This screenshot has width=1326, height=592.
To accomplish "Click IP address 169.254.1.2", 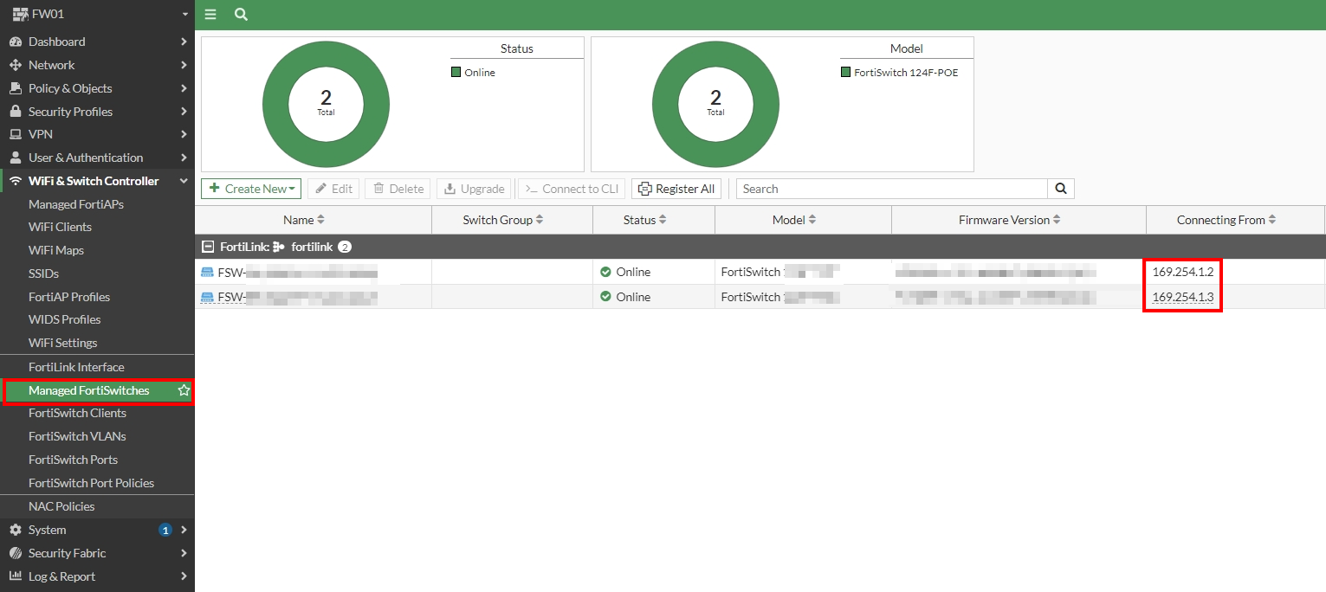I will [x=1183, y=272].
